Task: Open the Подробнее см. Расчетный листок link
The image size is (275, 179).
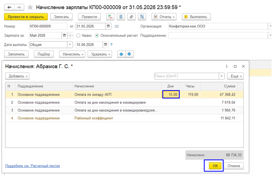Action: [x=33, y=166]
